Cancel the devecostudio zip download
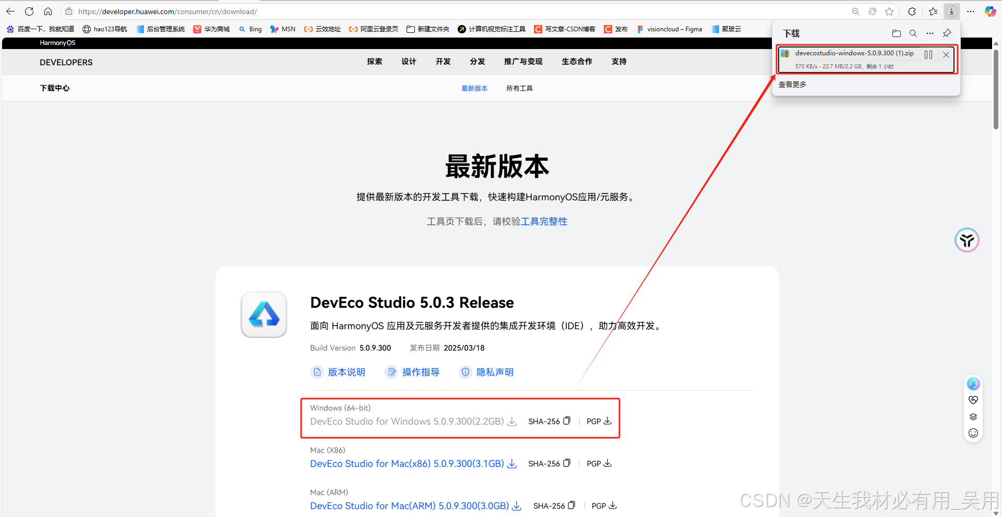1002x517 pixels. [946, 55]
